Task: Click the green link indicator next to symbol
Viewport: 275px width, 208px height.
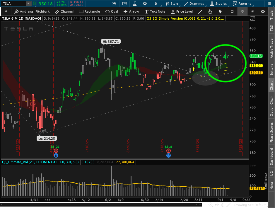Action: [x=34, y=4]
